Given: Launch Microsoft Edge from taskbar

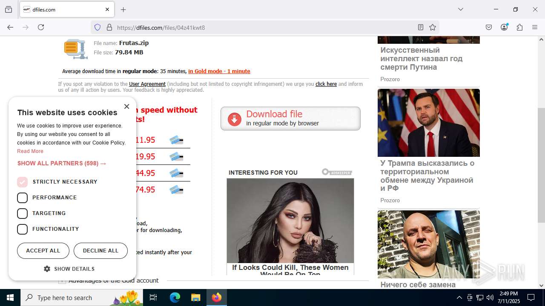Looking at the screenshot, I should click(175, 297).
